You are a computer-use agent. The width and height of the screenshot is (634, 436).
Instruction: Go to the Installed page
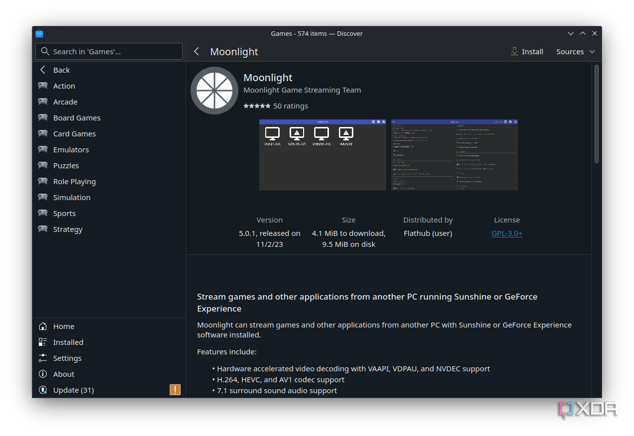point(109,342)
